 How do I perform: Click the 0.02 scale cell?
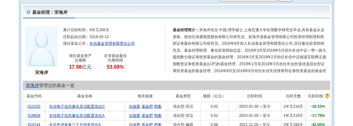pyautogui.click(x=214, y=106)
